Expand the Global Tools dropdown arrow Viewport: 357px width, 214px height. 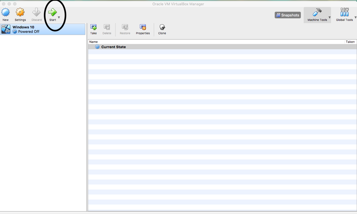click(355, 17)
